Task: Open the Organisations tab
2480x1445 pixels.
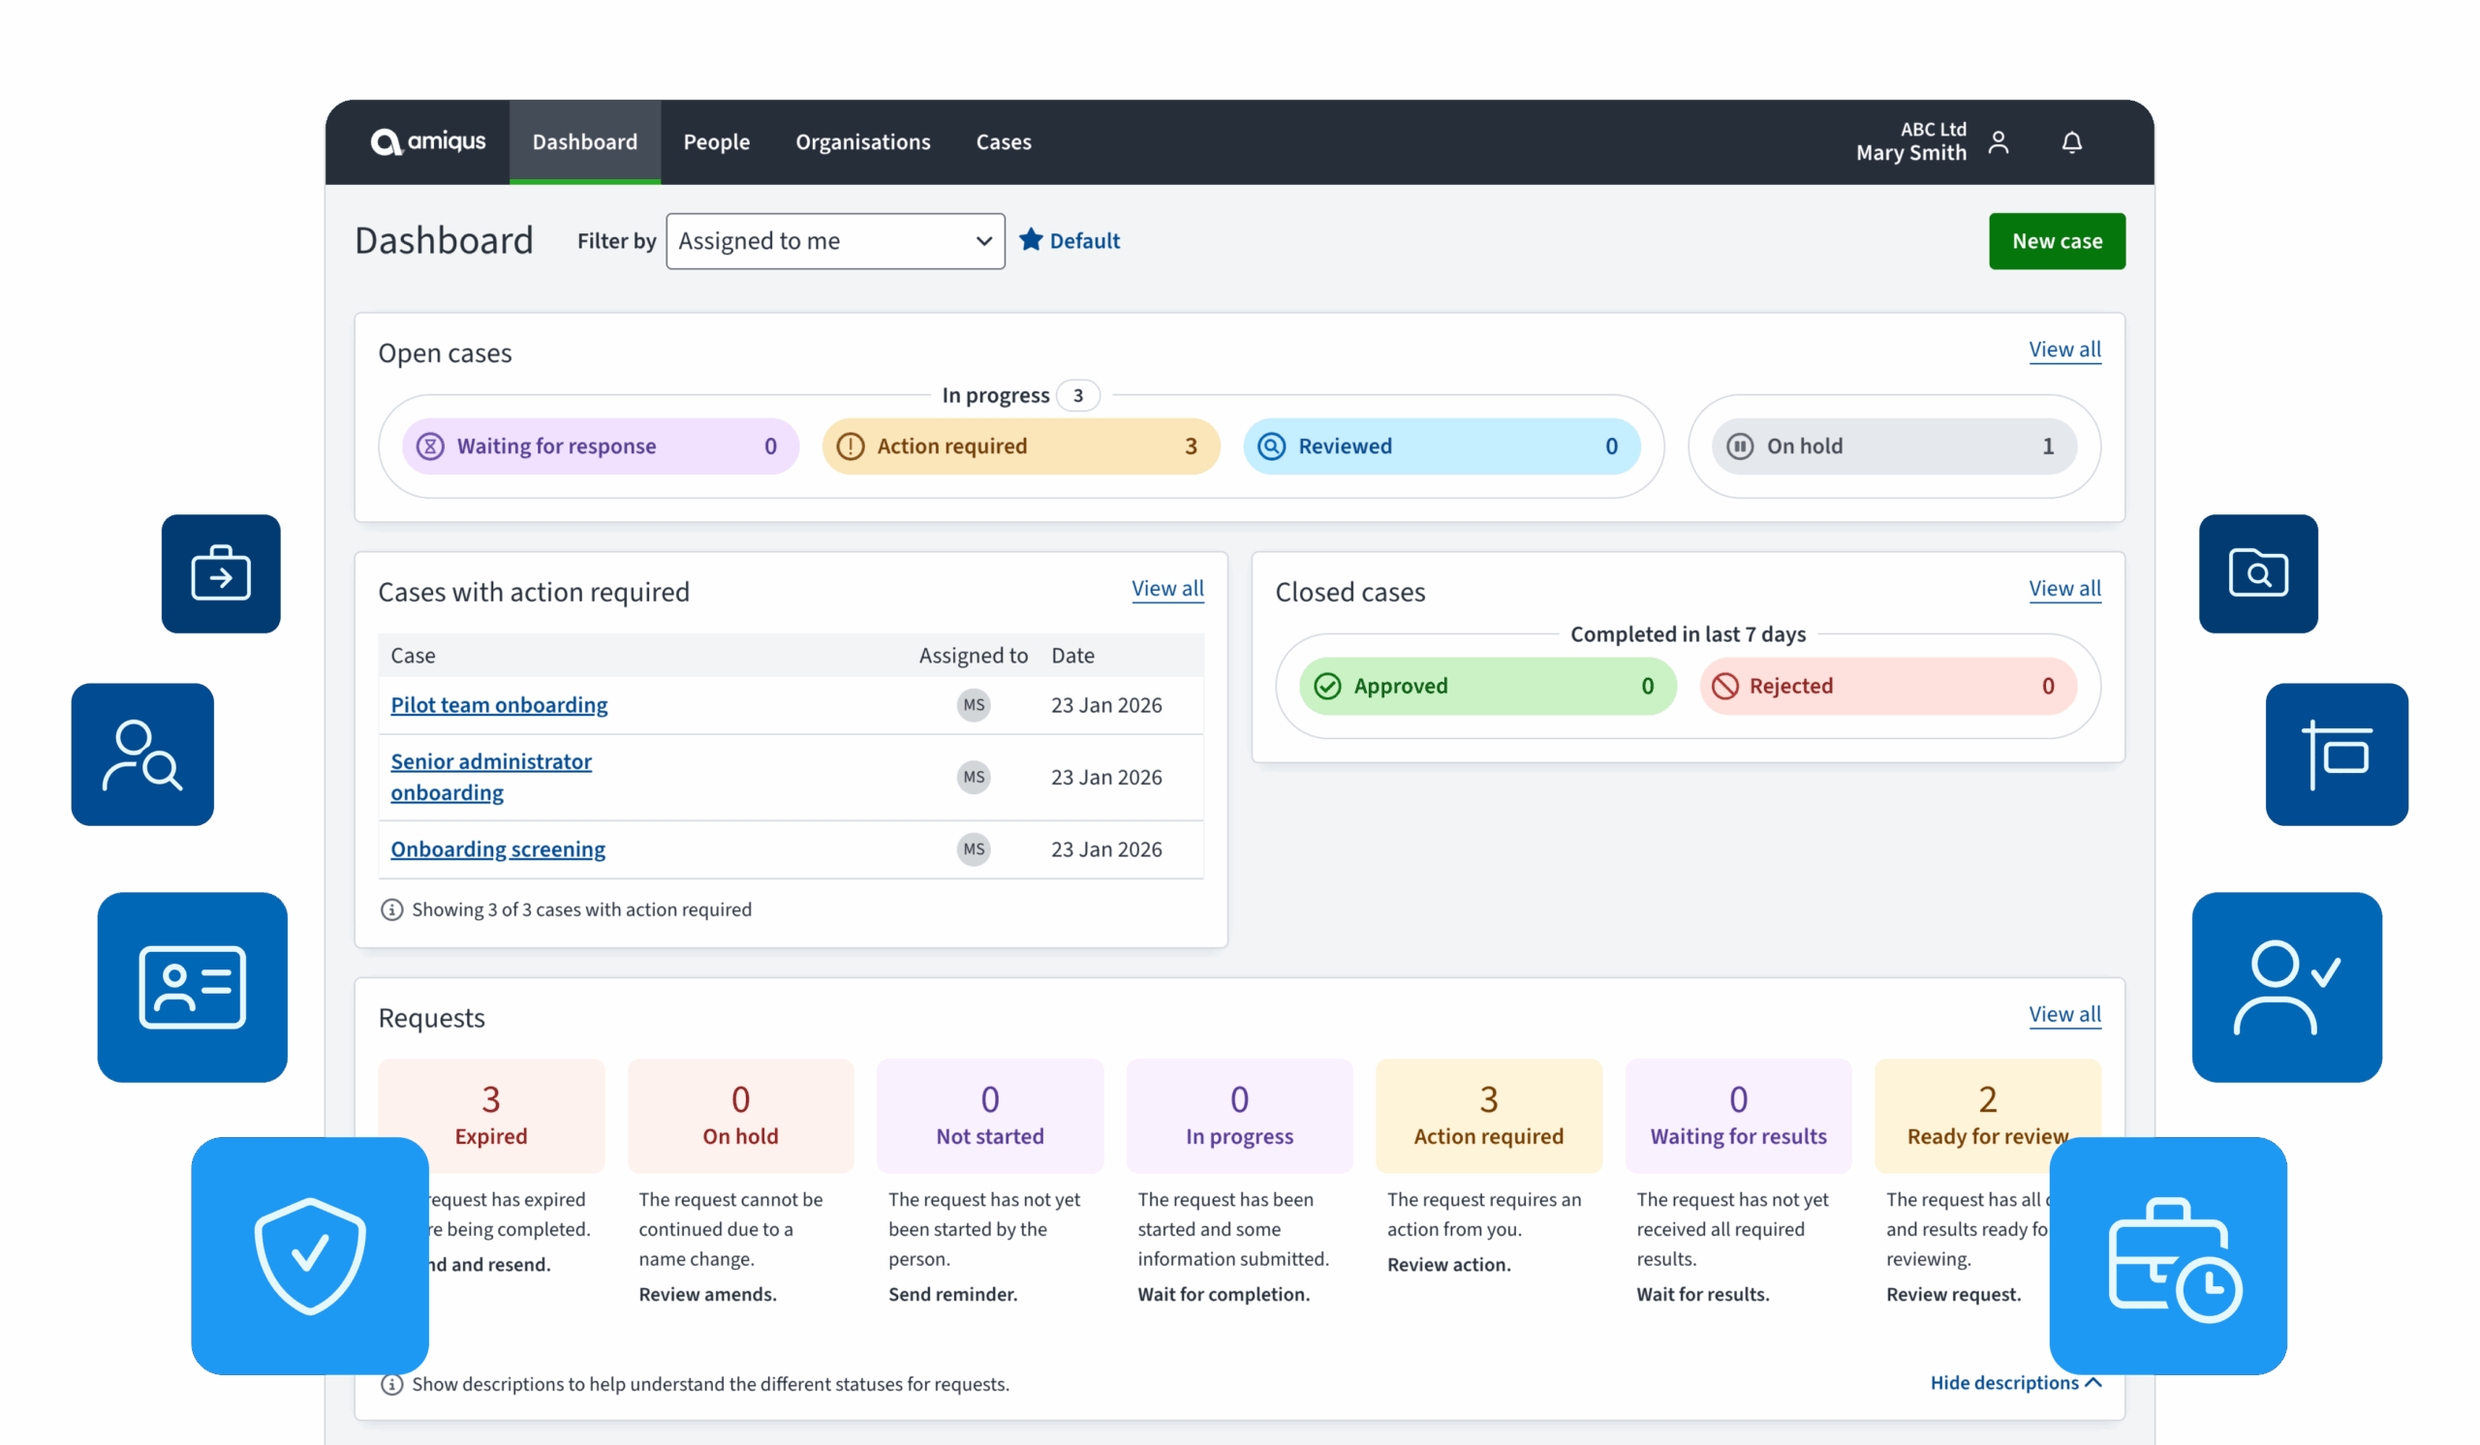Action: (x=862, y=141)
